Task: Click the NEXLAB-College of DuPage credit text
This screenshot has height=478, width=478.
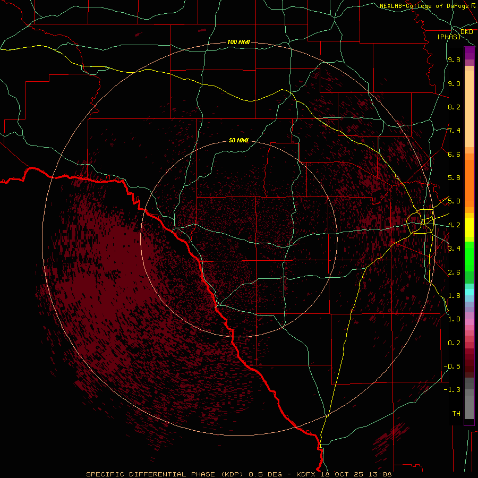Action: click(424, 6)
